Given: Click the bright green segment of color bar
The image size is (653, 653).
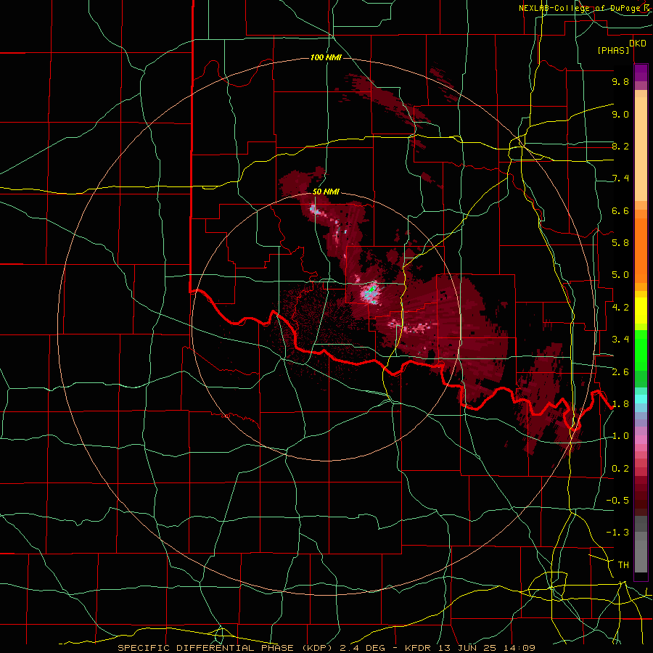Looking at the screenshot, I should click(x=641, y=350).
